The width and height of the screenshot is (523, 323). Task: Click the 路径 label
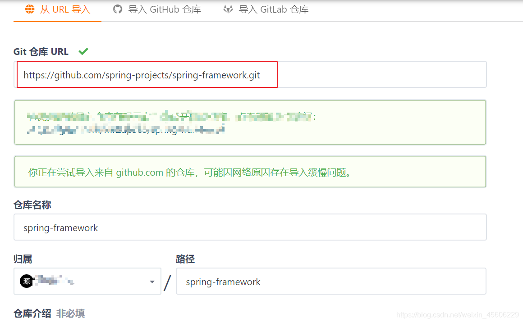[185, 259]
